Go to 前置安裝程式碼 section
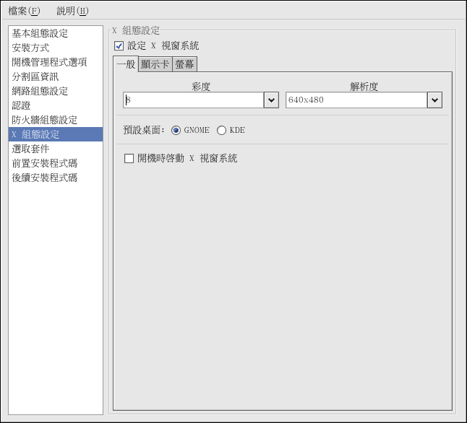Image resolution: width=467 pixels, height=423 pixels. click(44, 164)
